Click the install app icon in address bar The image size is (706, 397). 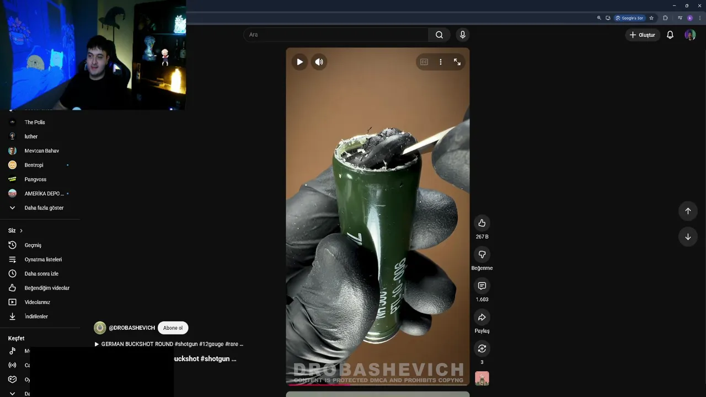pos(608,18)
